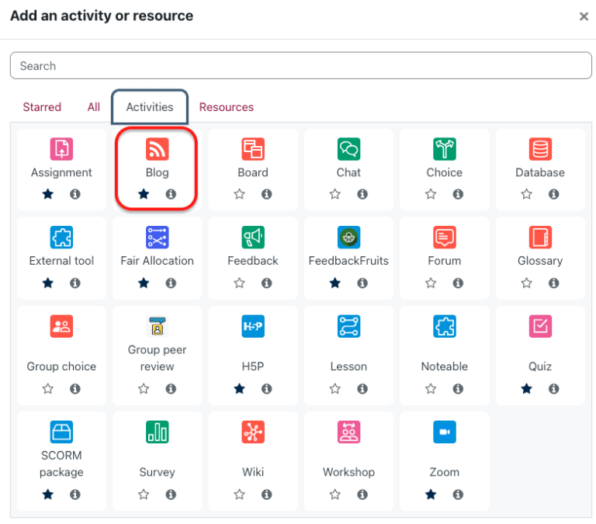Image resolution: width=596 pixels, height=524 pixels.
Task: Star the Glossary activity
Action: (x=527, y=283)
